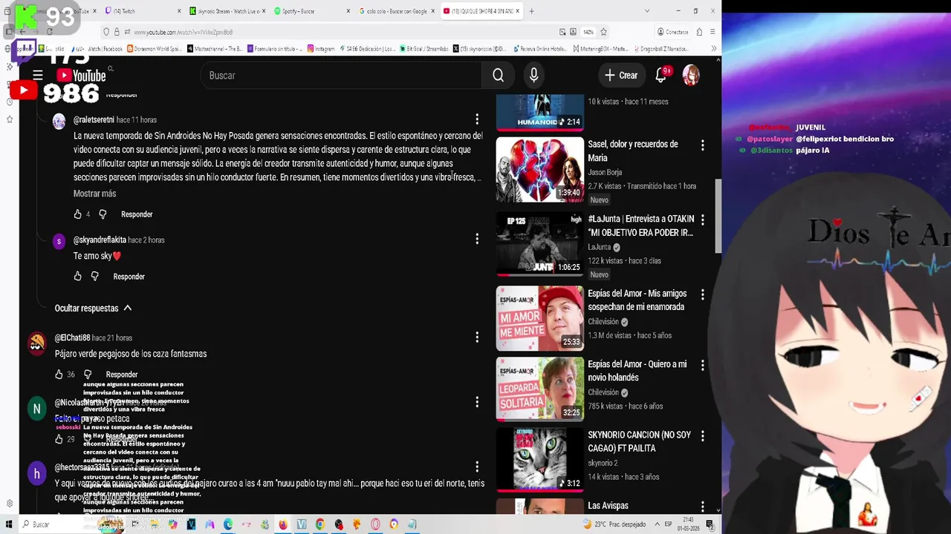Dislike the comment by @ElChati88
The height and width of the screenshot is (534, 951).
(x=88, y=375)
